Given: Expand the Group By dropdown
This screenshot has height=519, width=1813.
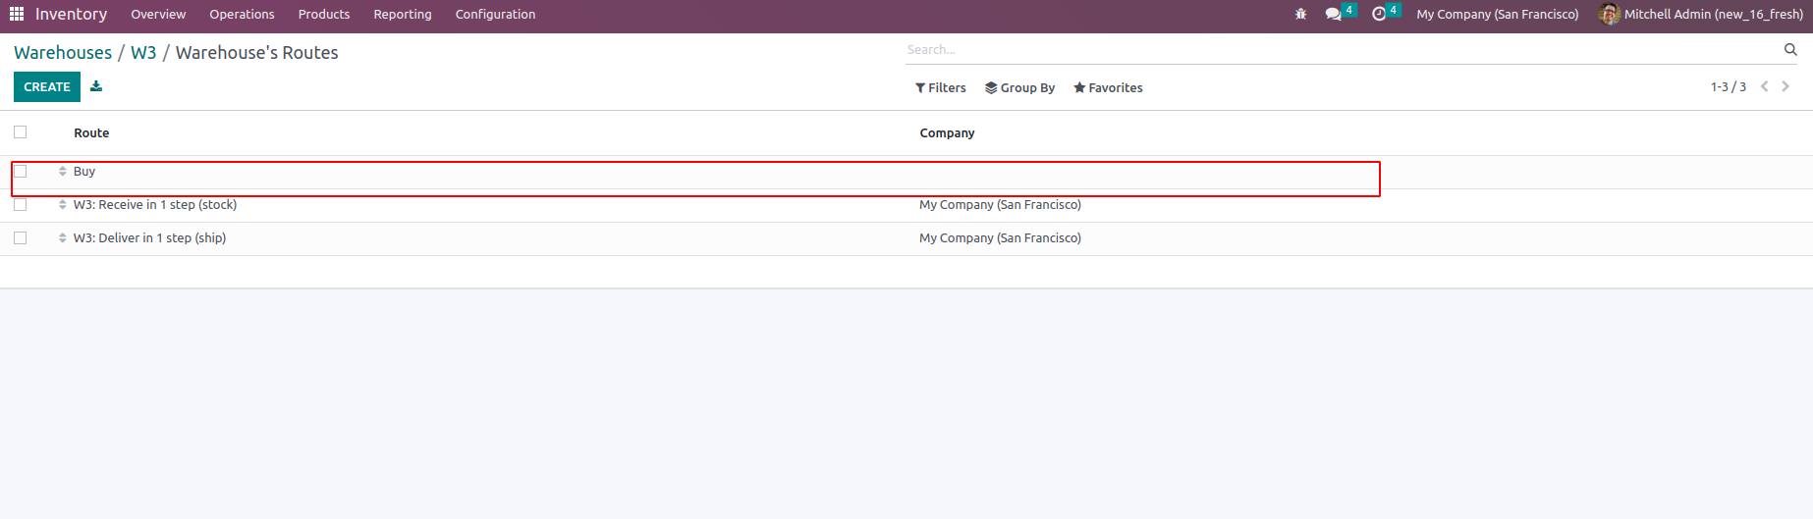Looking at the screenshot, I should [x=1019, y=87].
